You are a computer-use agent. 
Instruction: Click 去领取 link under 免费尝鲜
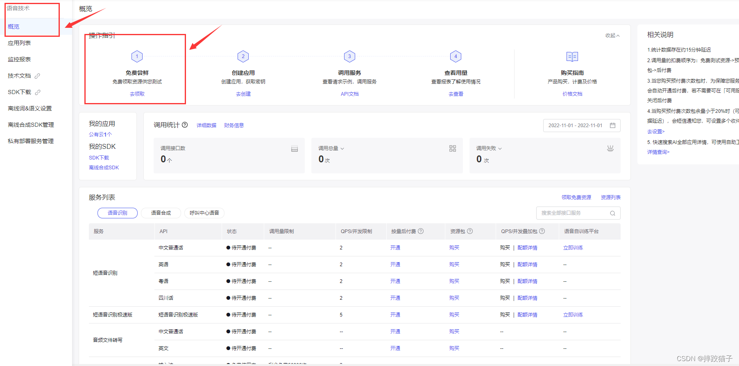[137, 94]
